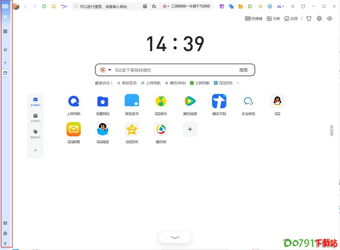Open browser settings gear
Screen dimensions: 340x250
pos(319,18)
